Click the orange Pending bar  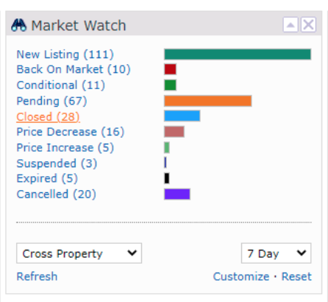[x=208, y=101]
